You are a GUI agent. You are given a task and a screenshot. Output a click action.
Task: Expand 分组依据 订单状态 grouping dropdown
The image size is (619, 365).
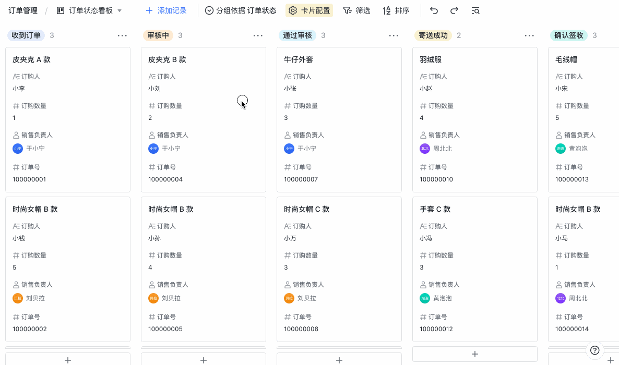[241, 10]
